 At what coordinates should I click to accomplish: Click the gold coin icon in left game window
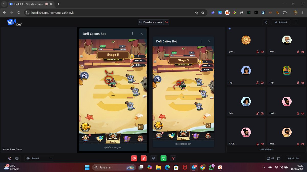click(x=132, y=56)
